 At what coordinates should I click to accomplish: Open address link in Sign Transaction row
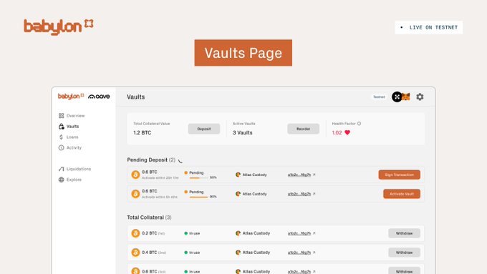[299, 175]
